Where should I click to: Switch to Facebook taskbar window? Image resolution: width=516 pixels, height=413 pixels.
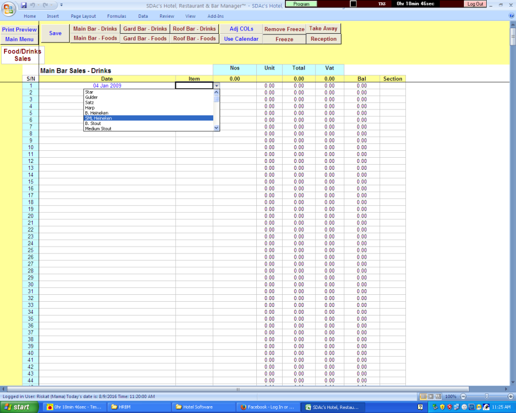click(x=267, y=407)
